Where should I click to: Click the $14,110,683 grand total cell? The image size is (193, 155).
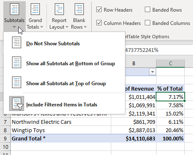134,138
